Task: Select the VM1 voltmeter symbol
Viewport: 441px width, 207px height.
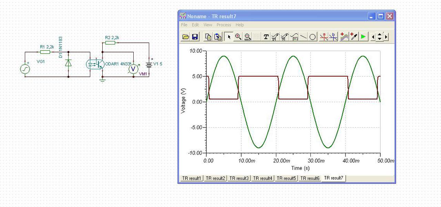Action: (133, 69)
